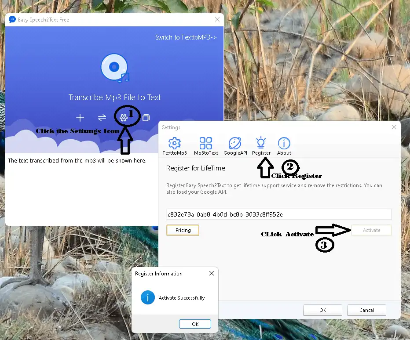Close the Register Information dialog
The width and height of the screenshot is (410, 340).
[x=212, y=273]
